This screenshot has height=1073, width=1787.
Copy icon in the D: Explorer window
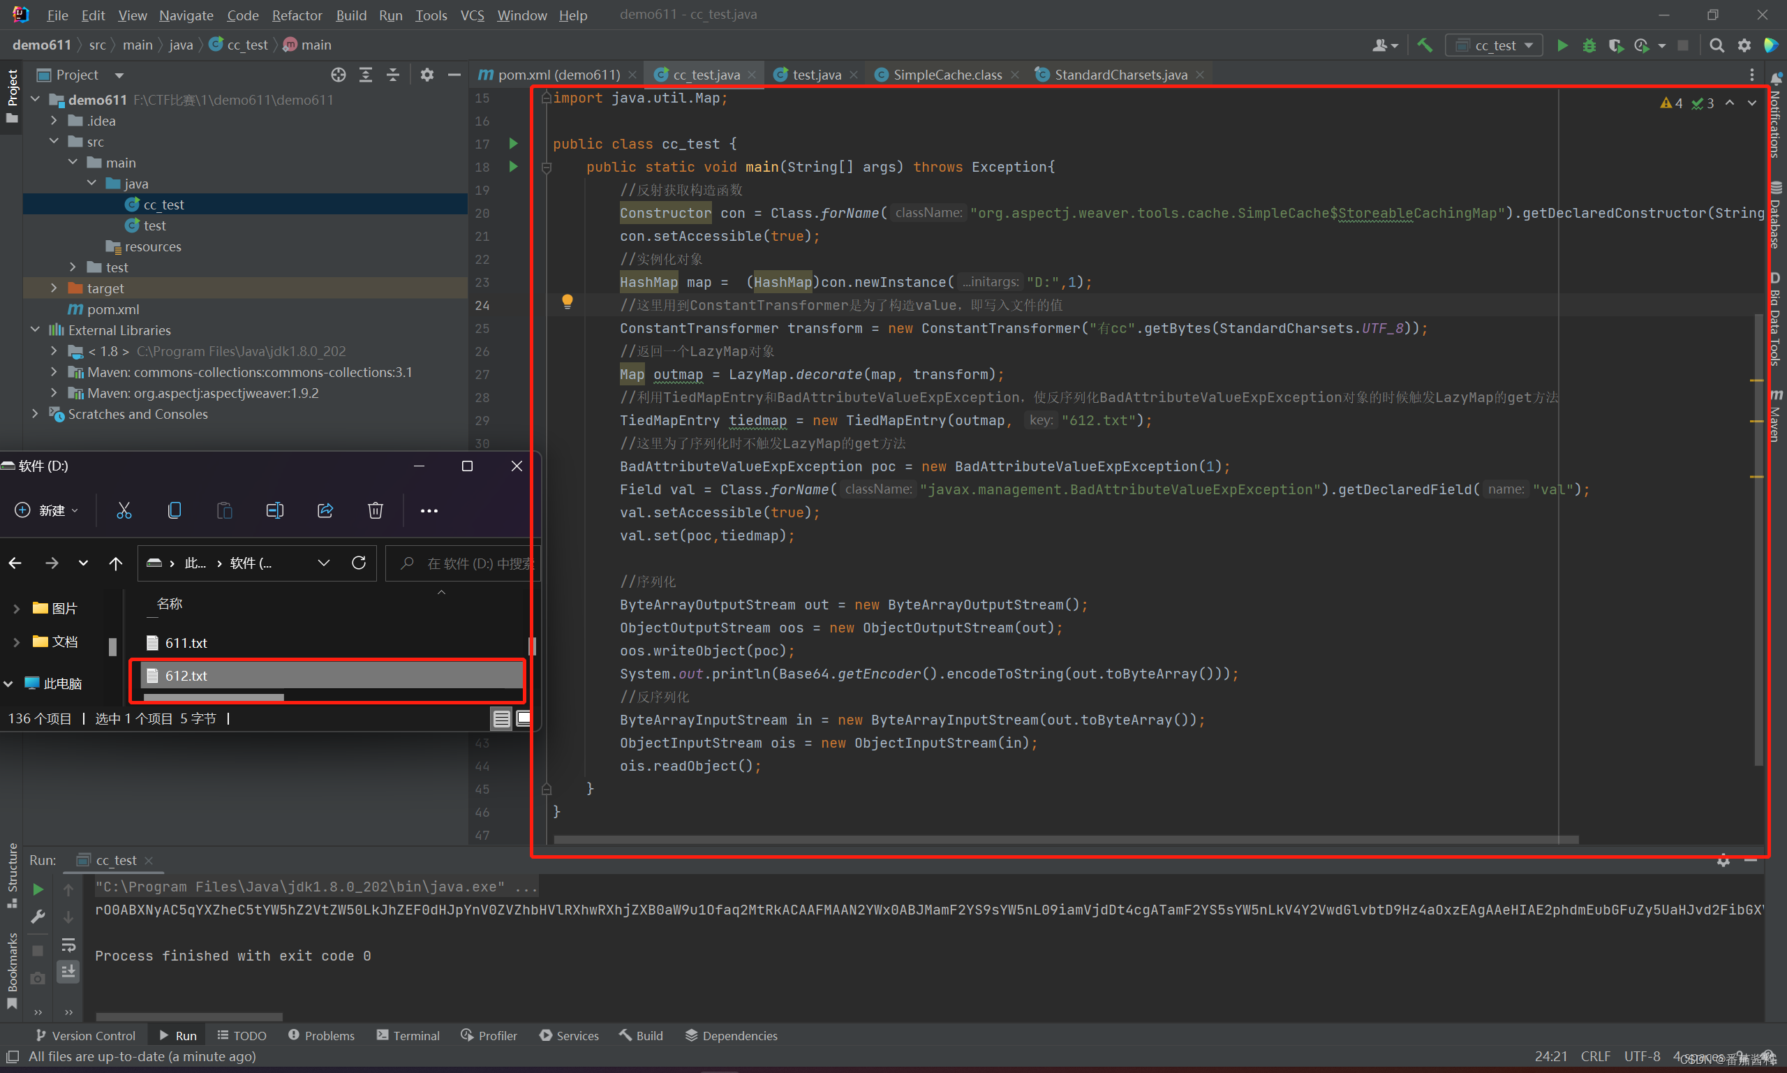click(175, 510)
